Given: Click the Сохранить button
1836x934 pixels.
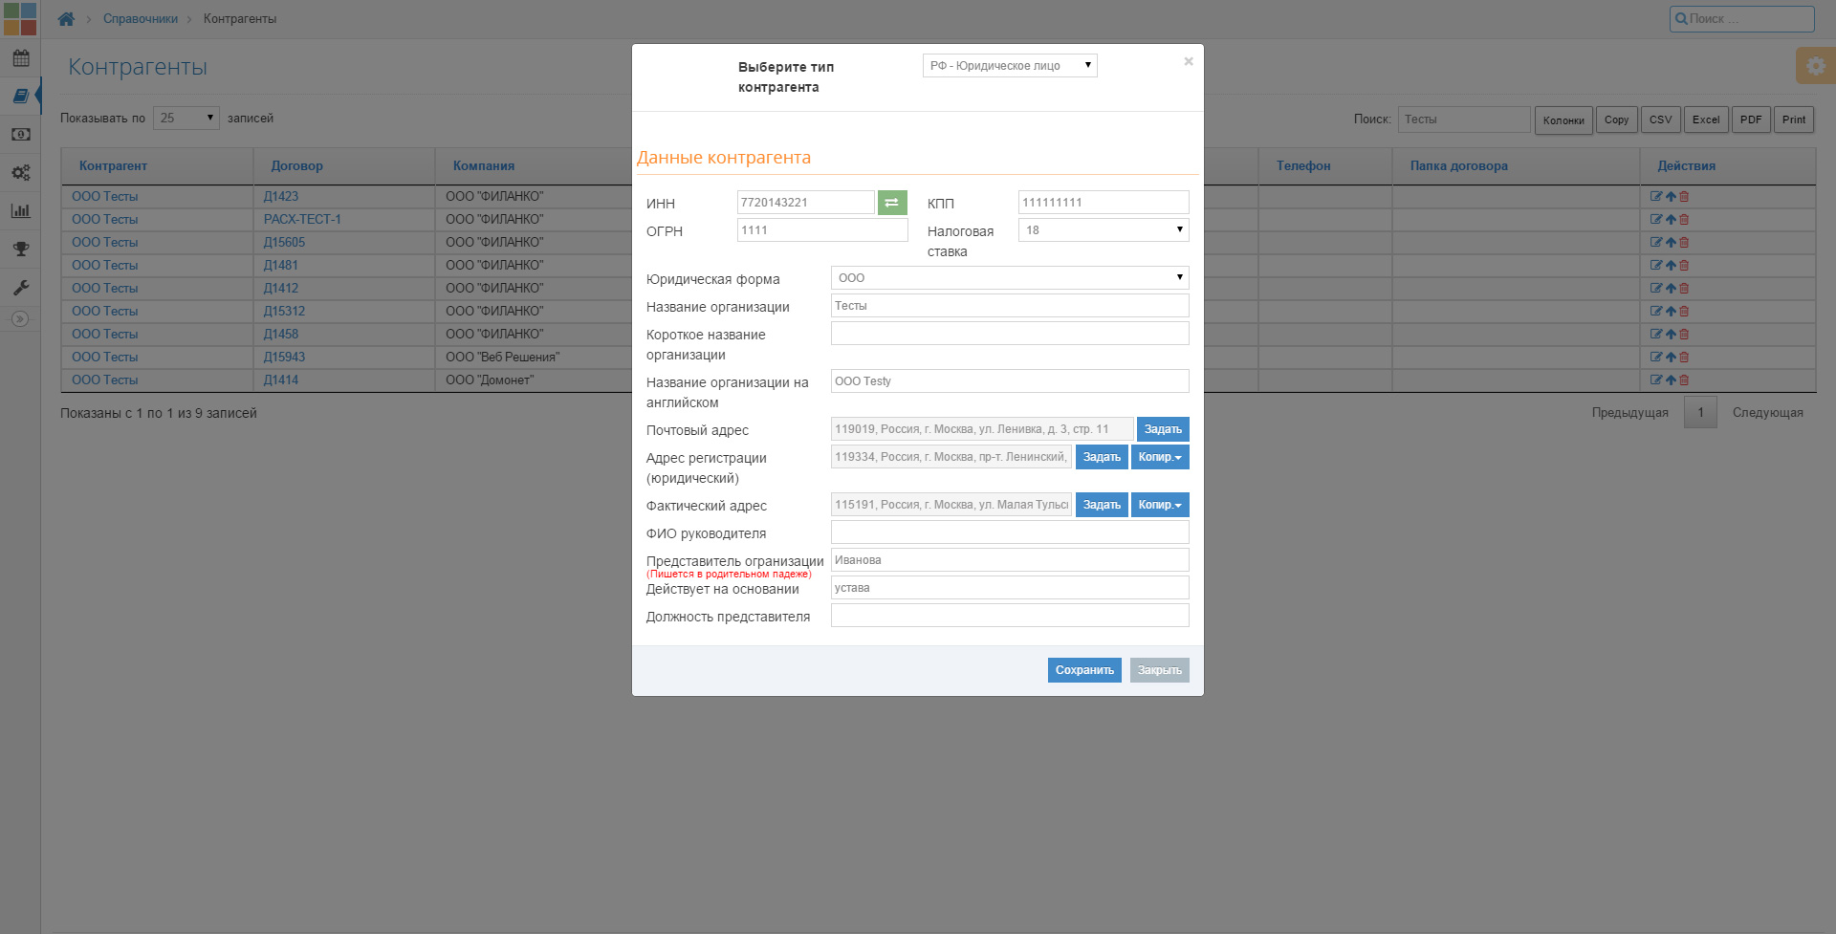Looking at the screenshot, I should click(x=1083, y=670).
